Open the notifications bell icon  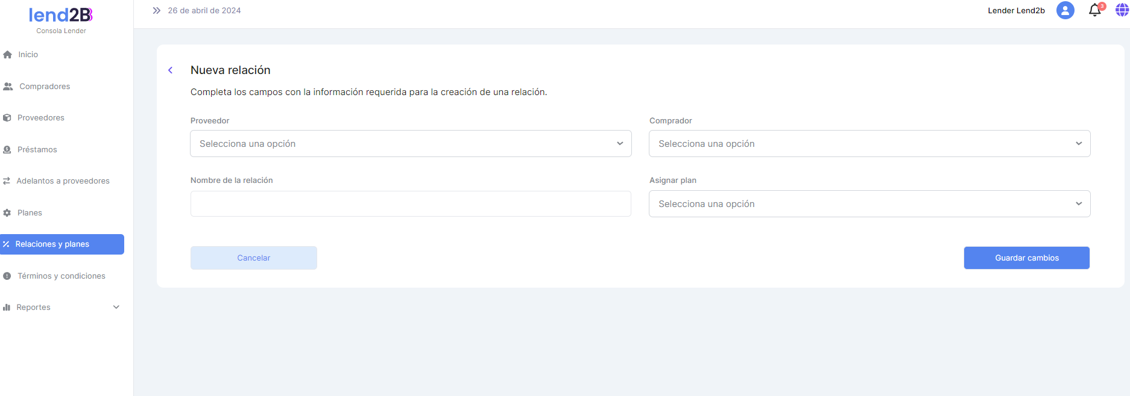[x=1094, y=11]
